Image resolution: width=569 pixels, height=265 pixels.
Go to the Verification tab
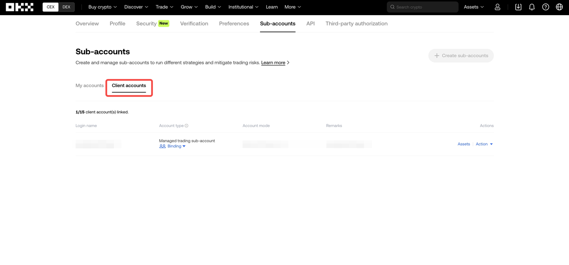coord(194,24)
